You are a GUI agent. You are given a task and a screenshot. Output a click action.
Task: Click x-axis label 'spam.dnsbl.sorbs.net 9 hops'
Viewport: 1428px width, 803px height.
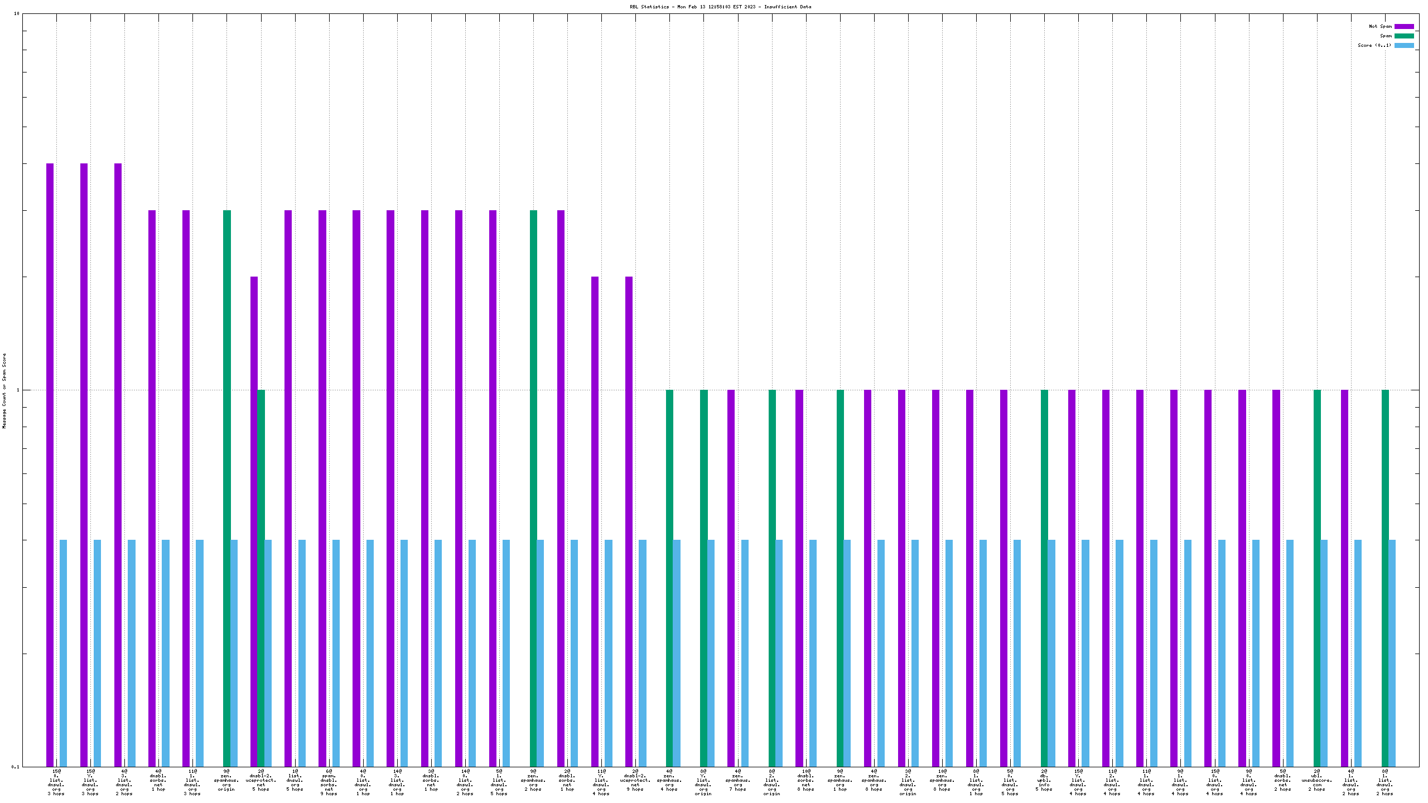[x=329, y=782]
